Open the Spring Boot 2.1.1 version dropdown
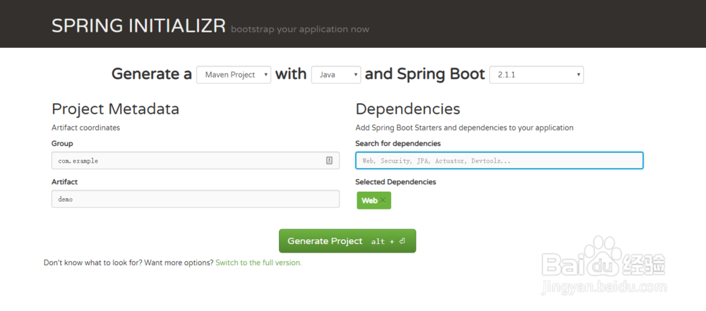Screen dimensions: 706x311 tap(537, 75)
